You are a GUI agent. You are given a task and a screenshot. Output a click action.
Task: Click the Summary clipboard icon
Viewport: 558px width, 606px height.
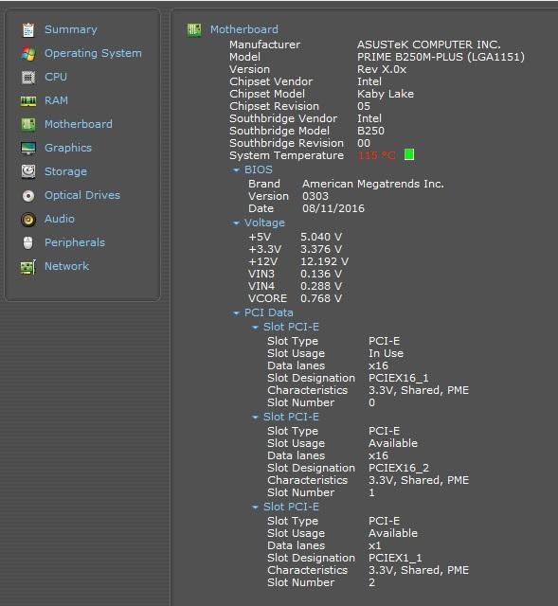(28, 30)
